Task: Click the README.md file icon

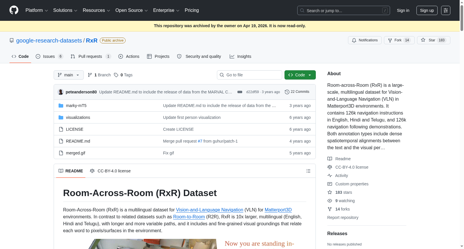Action: 61,141
